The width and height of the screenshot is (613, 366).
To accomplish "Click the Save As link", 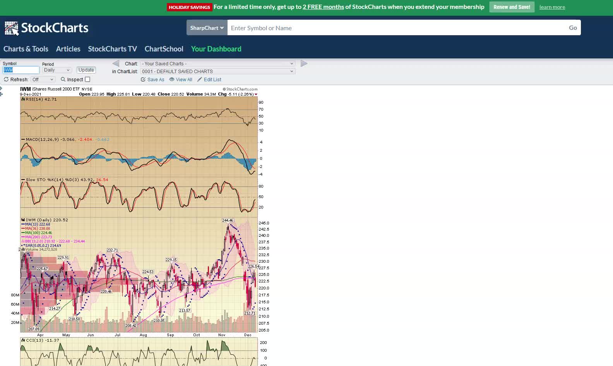I will tap(156, 80).
